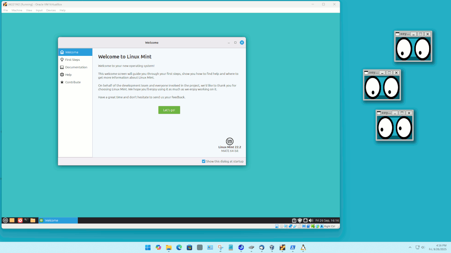Viewport: 451px width, 253px height.
Task: Click VirtualBox keyboard capture arrow icon
Action: pyautogui.click(x=322, y=226)
